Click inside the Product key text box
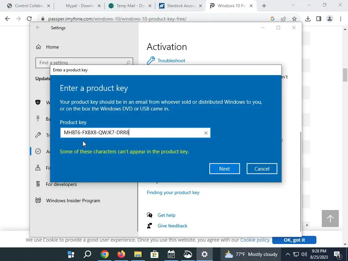 [x=135, y=133]
